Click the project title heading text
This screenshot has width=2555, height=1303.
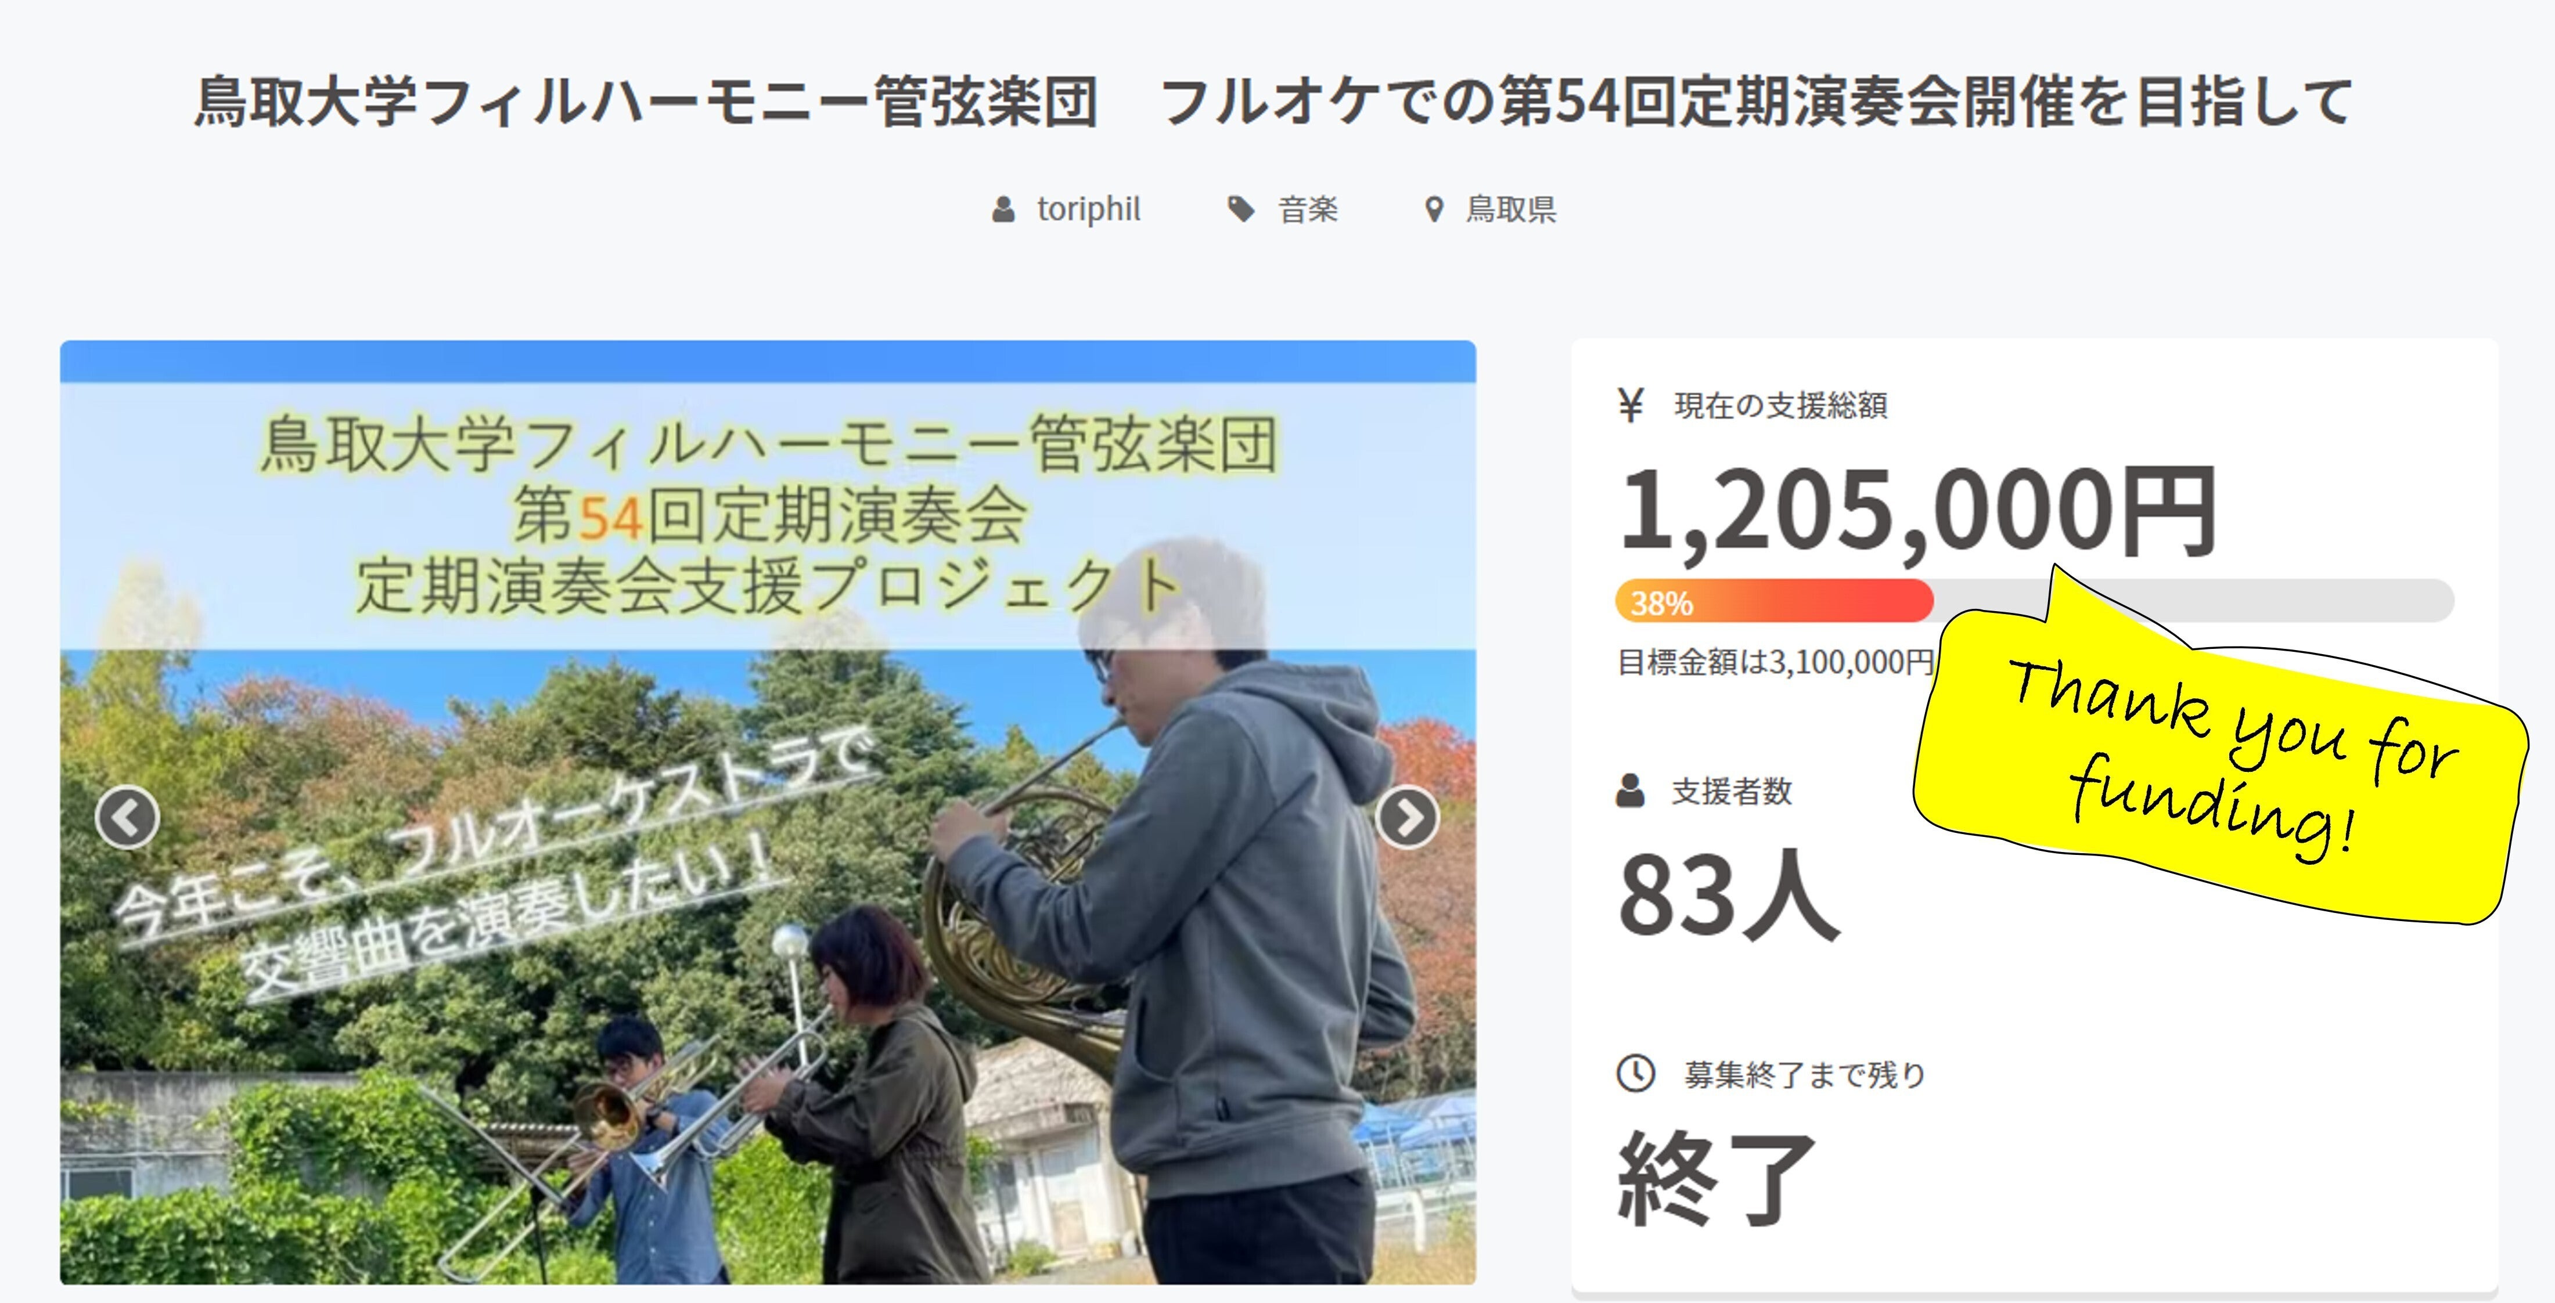point(1273,101)
